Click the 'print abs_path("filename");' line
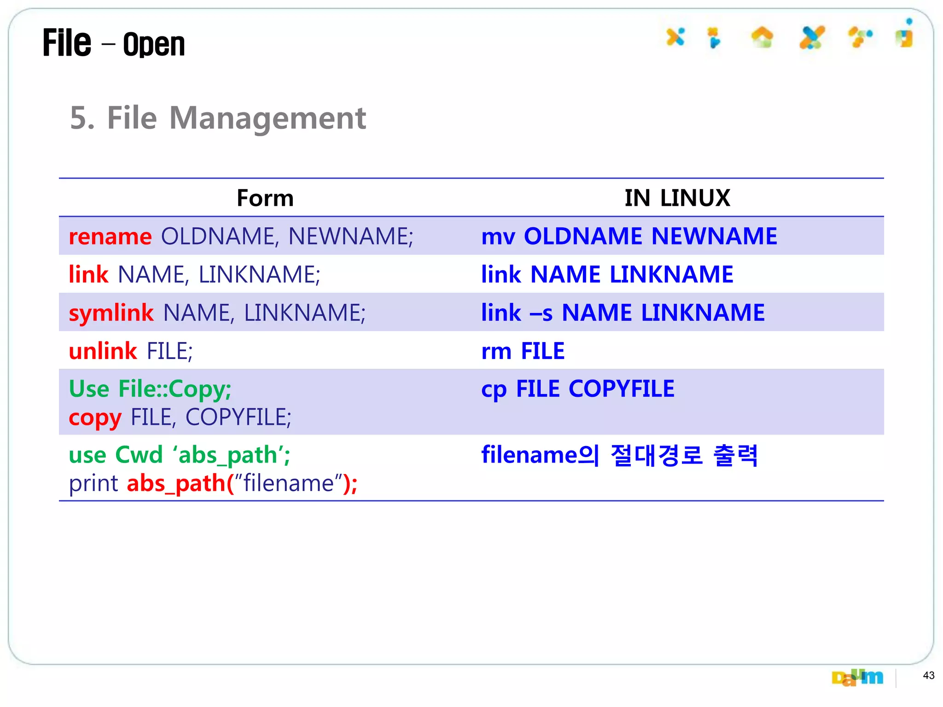The width and height of the screenshot is (943, 707). pos(213,484)
